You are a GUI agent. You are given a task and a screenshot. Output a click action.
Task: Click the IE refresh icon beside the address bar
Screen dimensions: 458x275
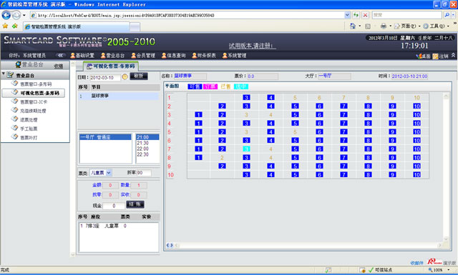point(356,15)
